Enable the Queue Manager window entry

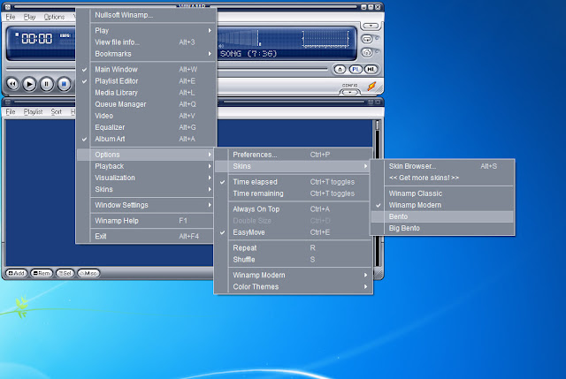146,104
